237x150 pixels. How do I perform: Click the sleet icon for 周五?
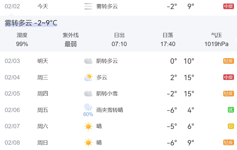[88, 107]
